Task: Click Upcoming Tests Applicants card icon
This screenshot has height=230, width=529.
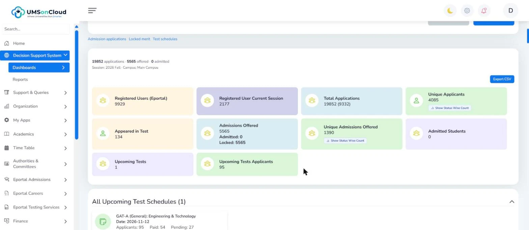Action: point(207,164)
